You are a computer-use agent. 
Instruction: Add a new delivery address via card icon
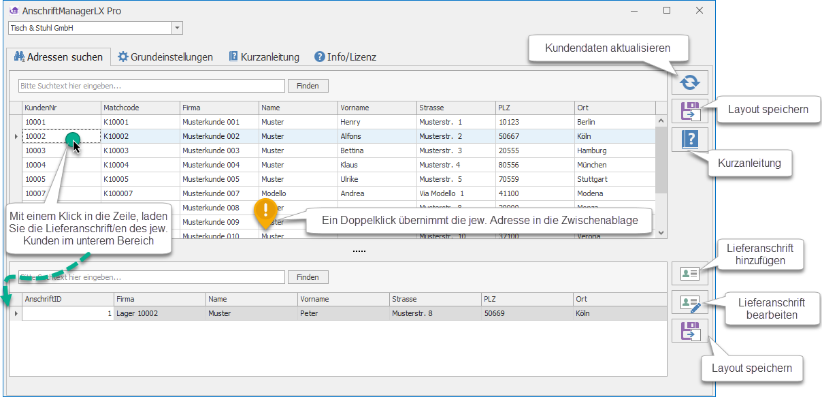pos(690,273)
